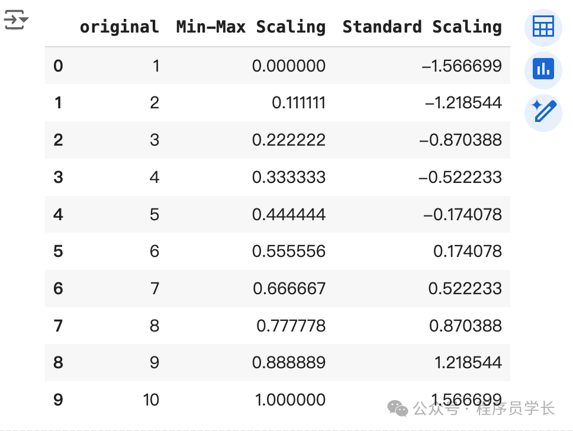Click the "Standard Scaling" column header
This screenshot has width=573, height=431.
click(421, 27)
